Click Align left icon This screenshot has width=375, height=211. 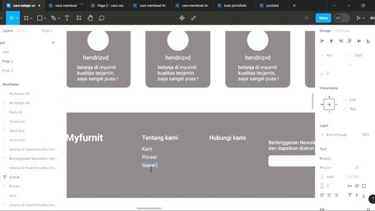pos(322,41)
